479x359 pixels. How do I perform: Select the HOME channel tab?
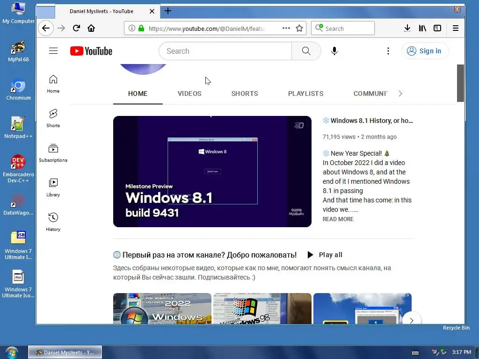tap(138, 93)
